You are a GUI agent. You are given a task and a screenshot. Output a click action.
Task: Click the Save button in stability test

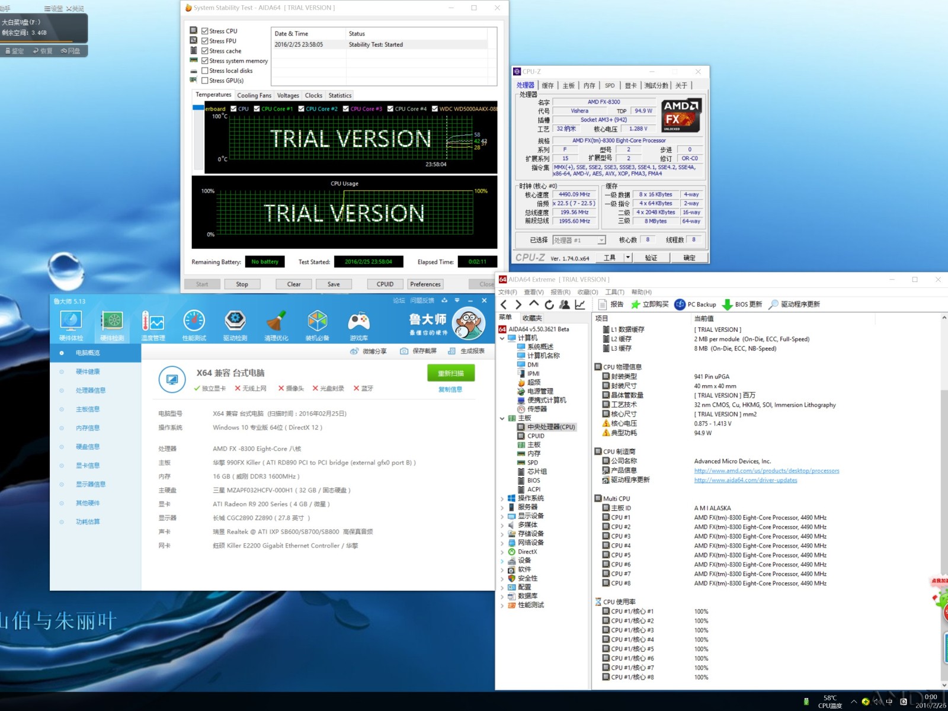[334, 284]
